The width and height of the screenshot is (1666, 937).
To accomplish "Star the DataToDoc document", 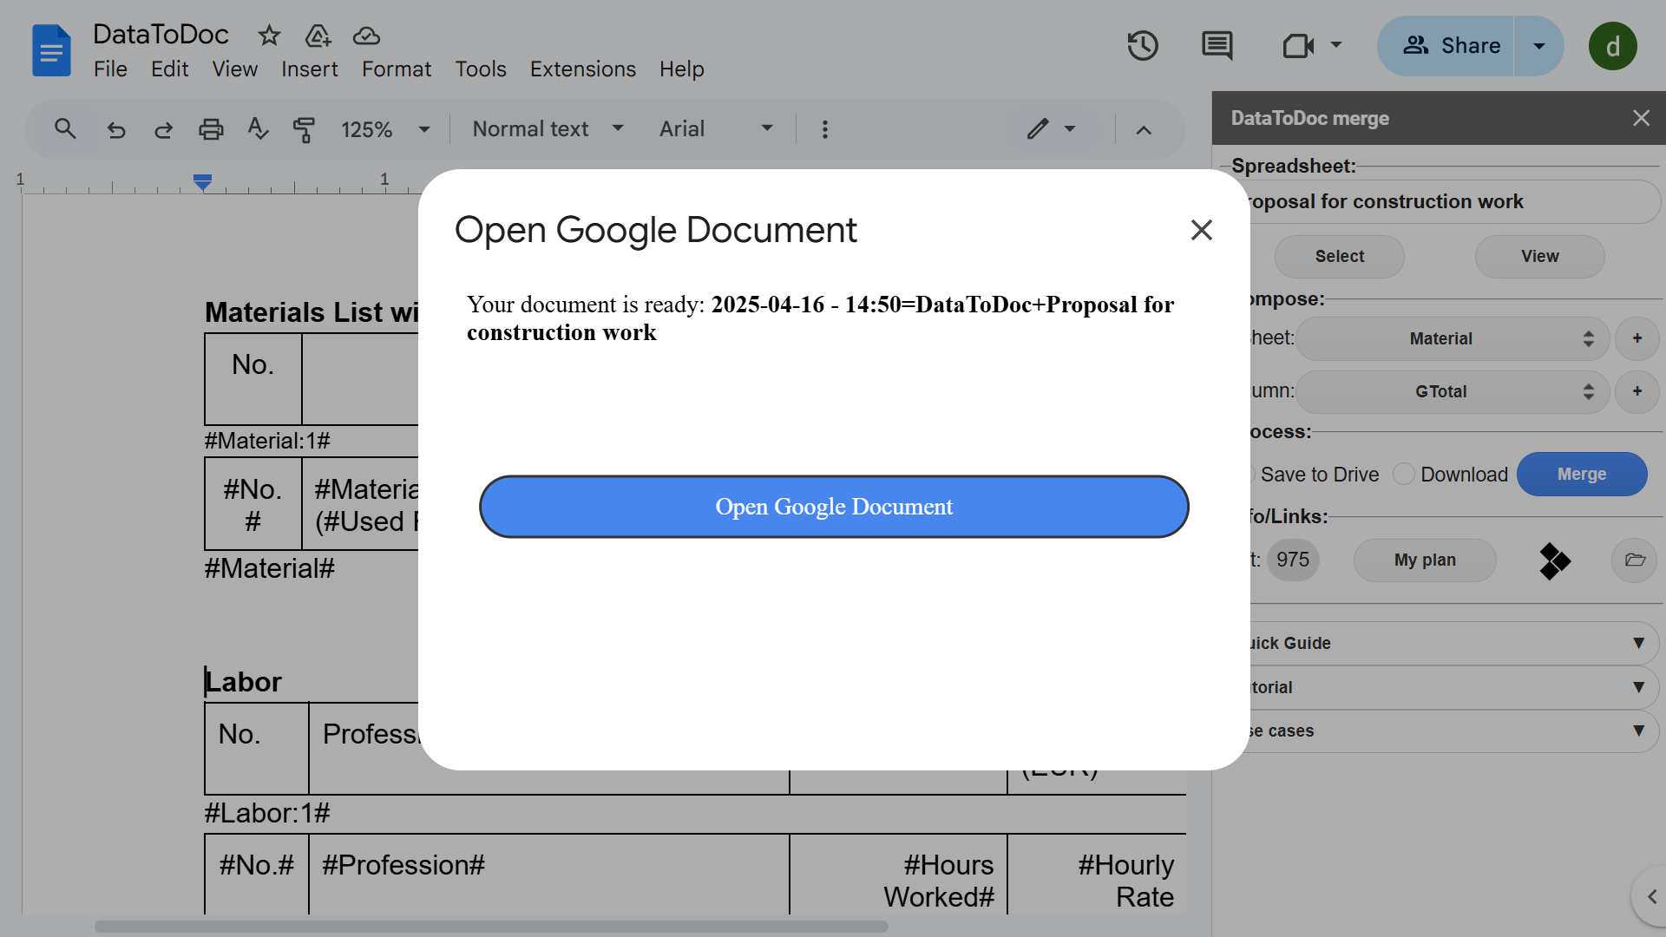I will point(269,36).
